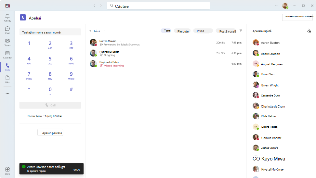Open settings and more ellipsis menu
Viewport: 316px width, 178px height.
[x=277, y=6]
